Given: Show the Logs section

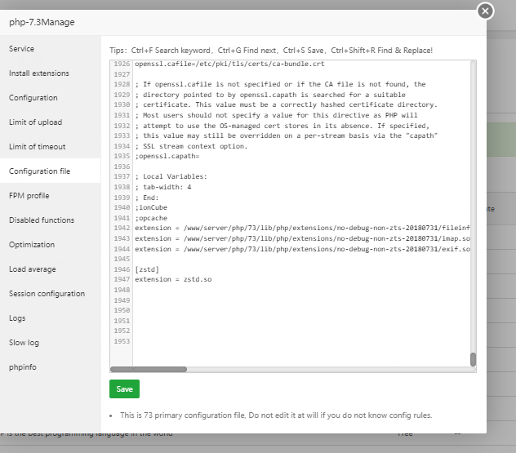Looking at the screenshot, I should [x=17, y=318].
